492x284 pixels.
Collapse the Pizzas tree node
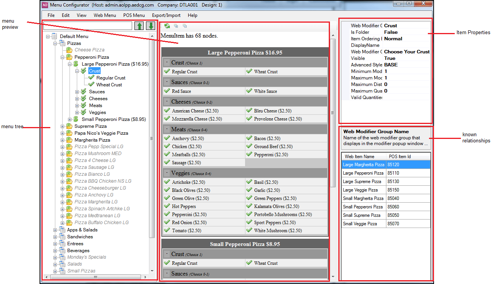(55, 43)
